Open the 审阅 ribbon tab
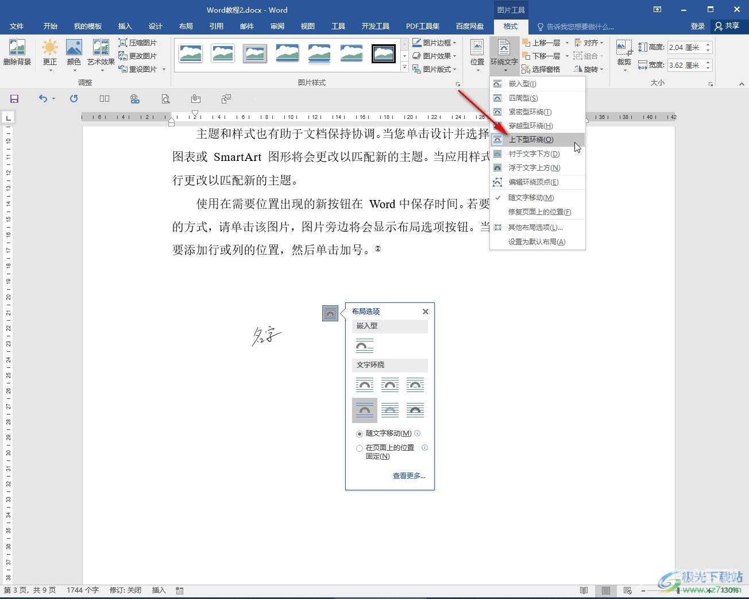This screenshot has height=599, width=749. pyautogui.click(x=277, y=26)
